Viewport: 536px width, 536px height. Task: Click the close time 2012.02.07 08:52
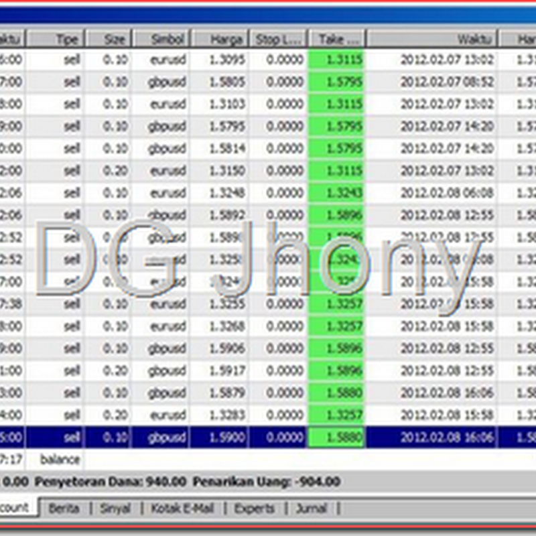[x=447, y=82]
